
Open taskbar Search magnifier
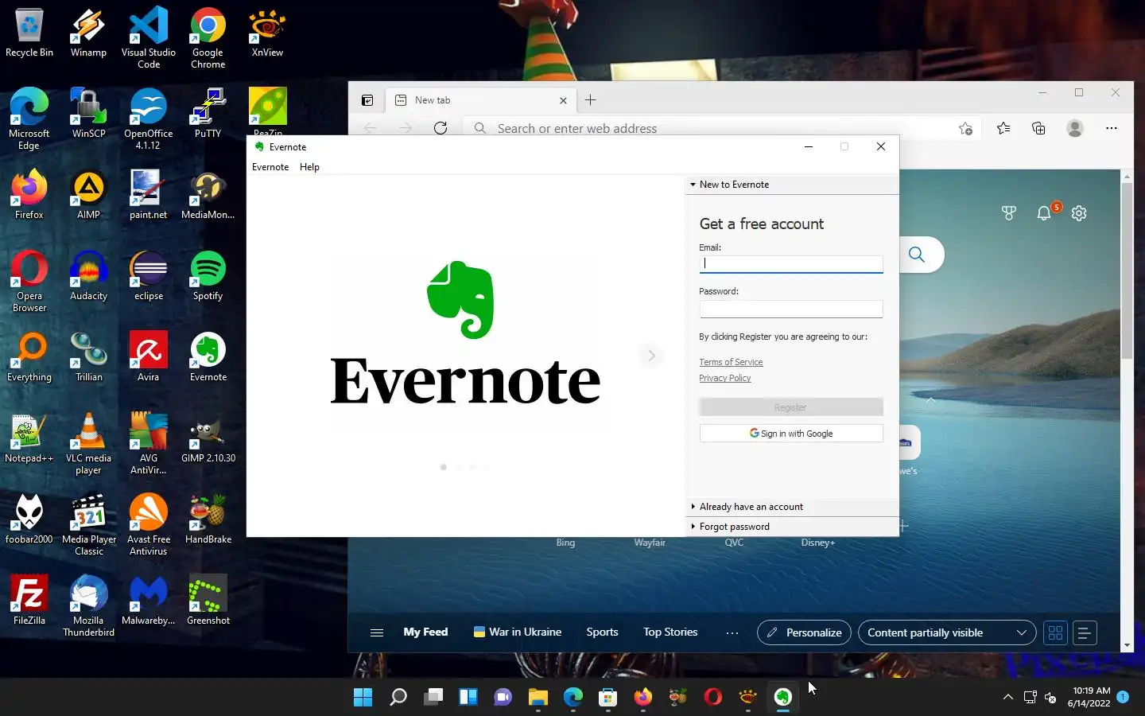coord(398,697)
